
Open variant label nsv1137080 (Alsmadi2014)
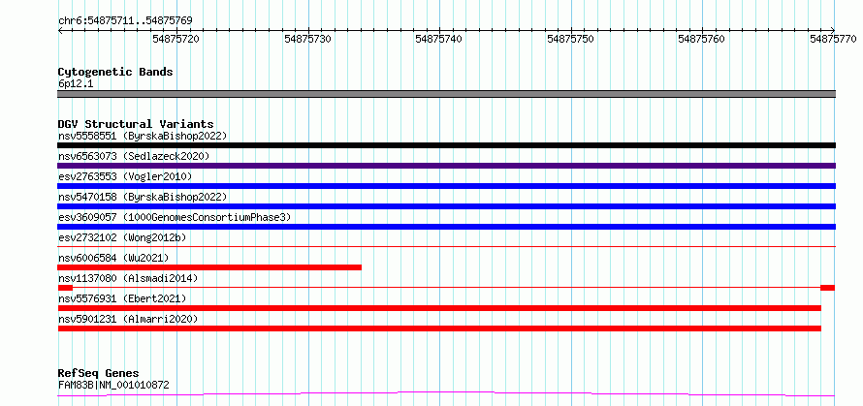(128, 278)
